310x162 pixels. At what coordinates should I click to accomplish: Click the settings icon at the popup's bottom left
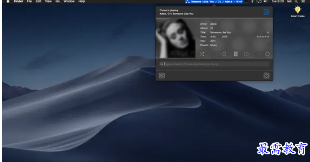(162, 76)
